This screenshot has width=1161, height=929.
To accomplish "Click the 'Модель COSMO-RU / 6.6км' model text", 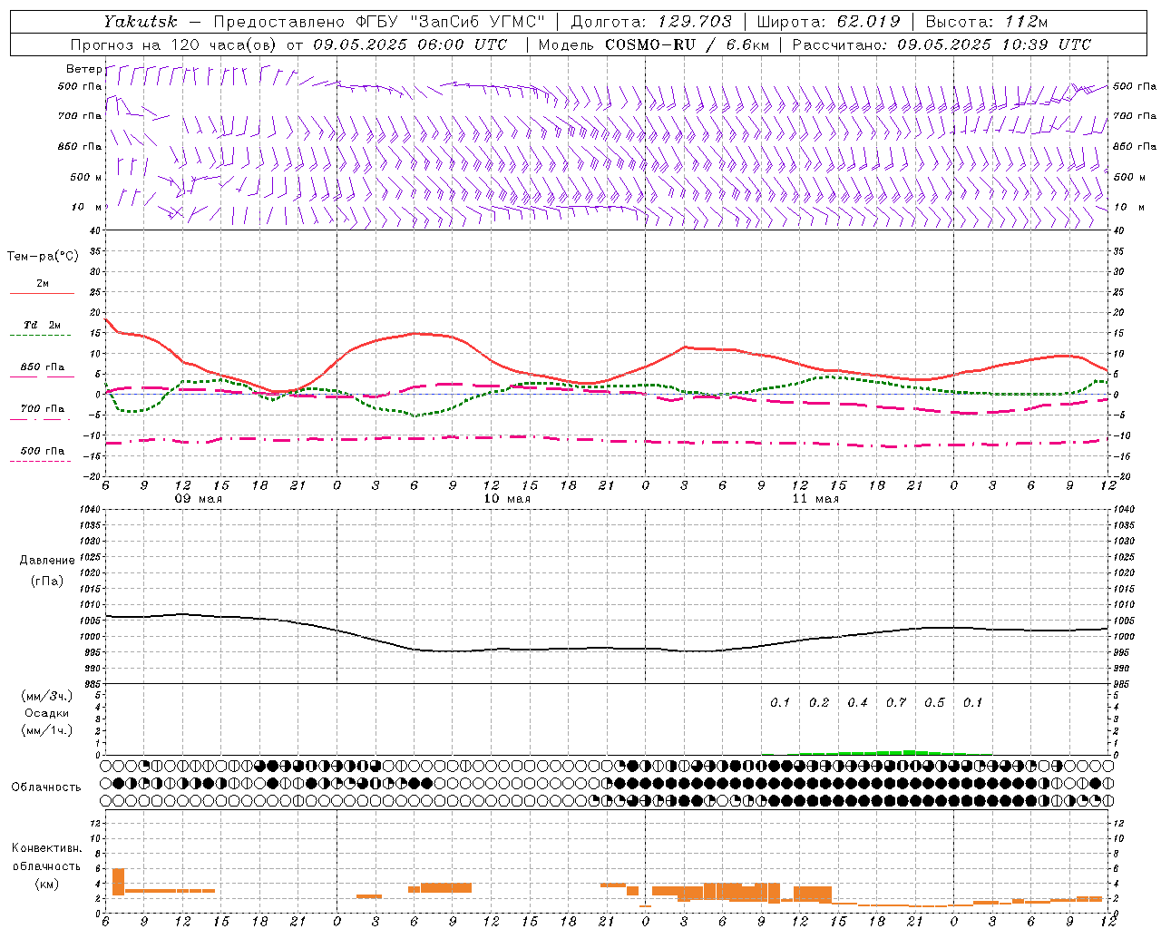I will pos(654,44).
